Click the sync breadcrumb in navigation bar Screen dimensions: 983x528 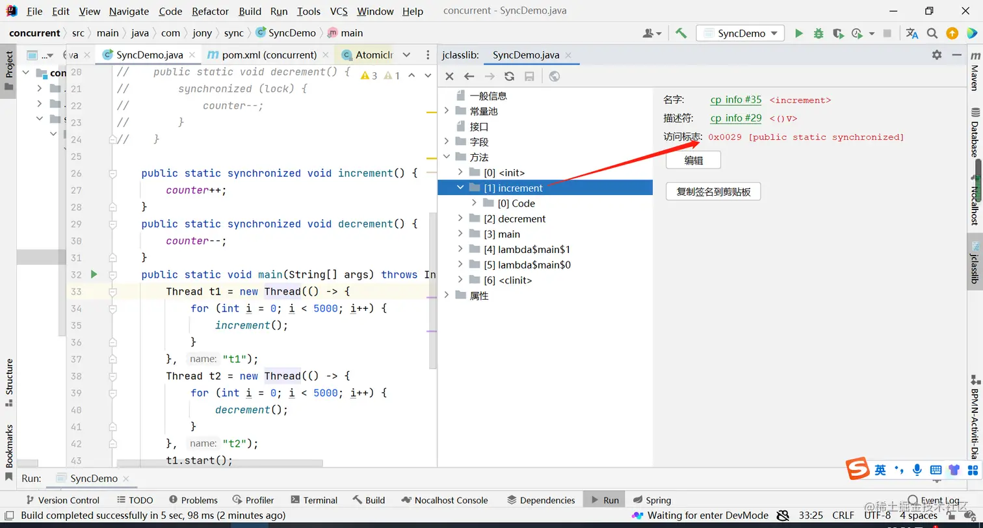233,33
